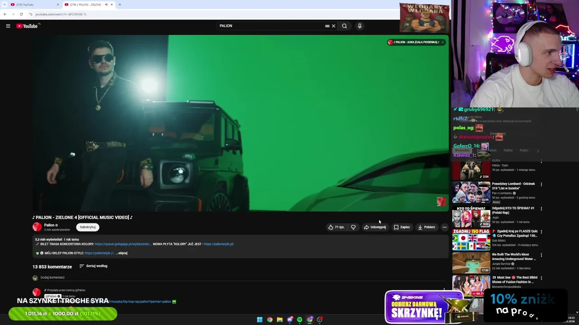The image size is (579, 325).
Task: Mute audio icon on PALION tab
Action: pos(106,5)
